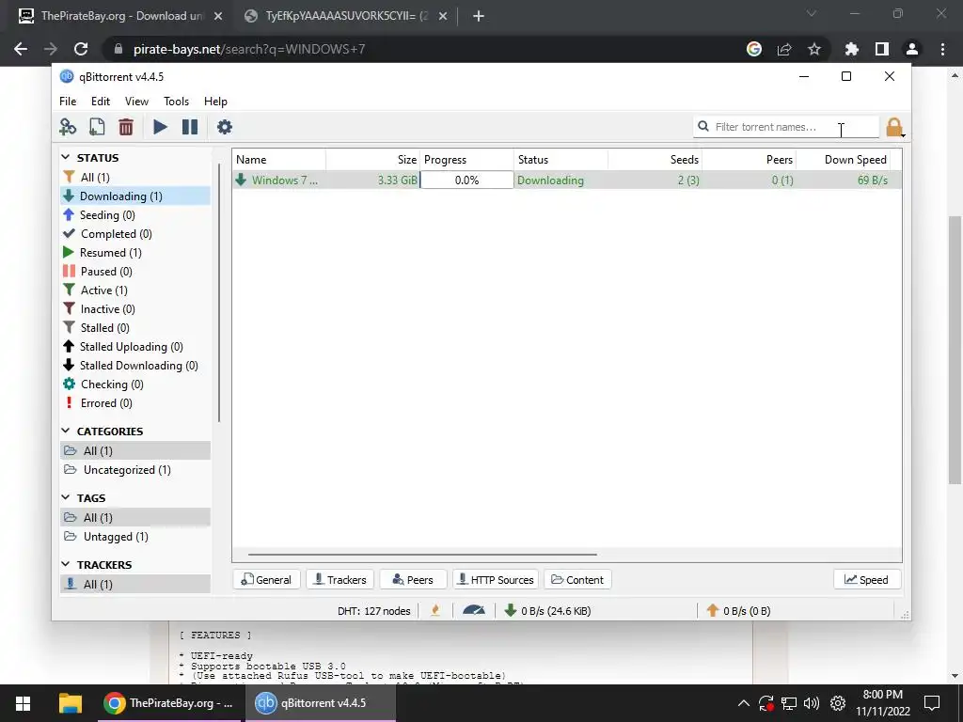Image resolution: width=963 pixels, height=722 pixels.
Task: Select All (1) under CATEGORIES
Action: pos(135,451)
